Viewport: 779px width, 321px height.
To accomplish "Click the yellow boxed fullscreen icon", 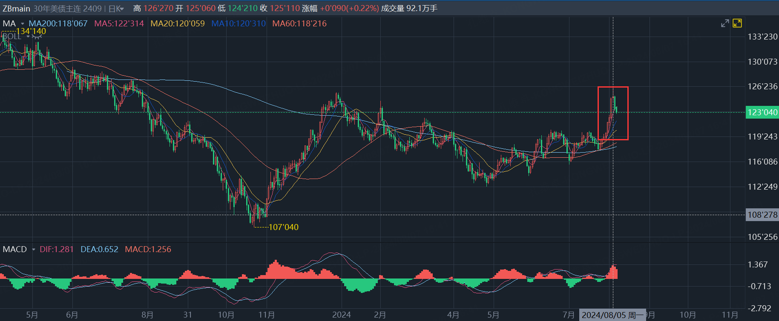I will coord(737,23).
